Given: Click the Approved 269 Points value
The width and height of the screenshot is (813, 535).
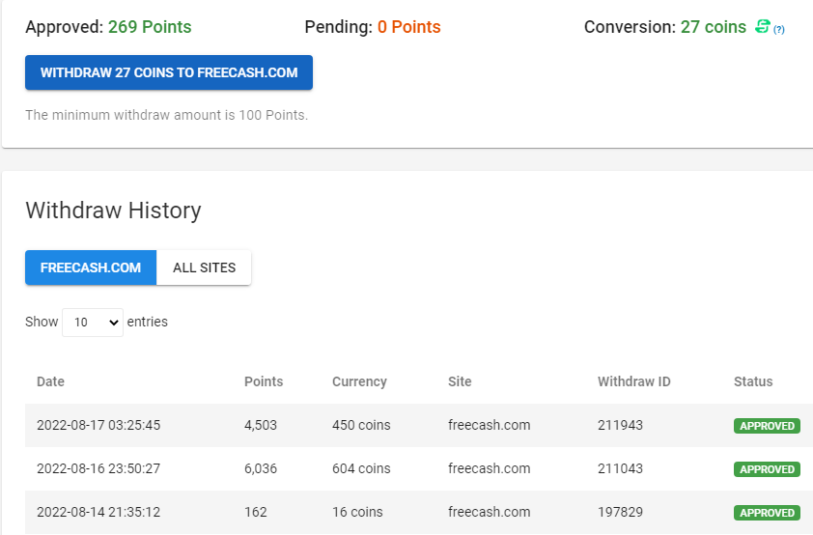Looking at the screenshot, I should pos(150,27).
